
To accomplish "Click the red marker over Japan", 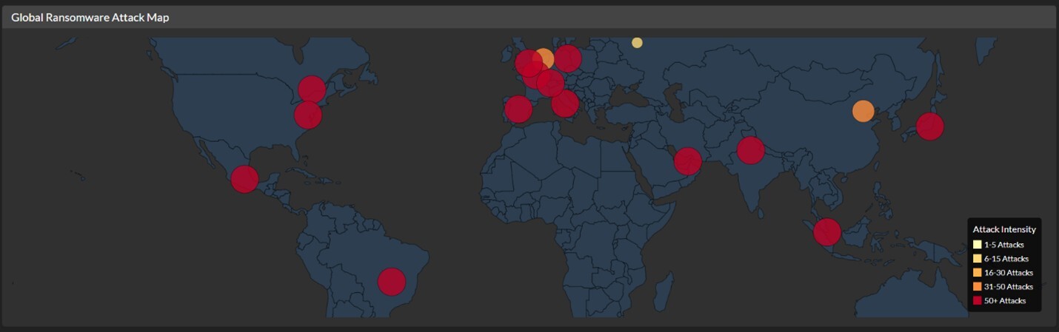I will click(x=929, y=126).
